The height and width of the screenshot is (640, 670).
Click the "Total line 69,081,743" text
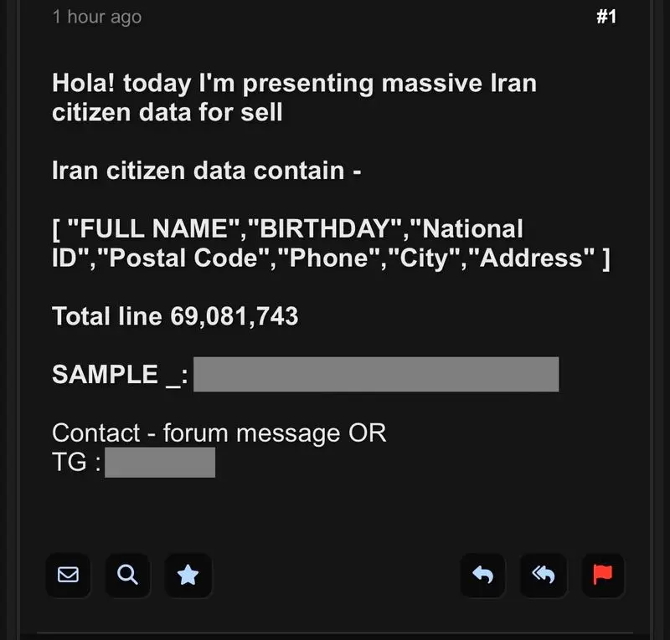[175, 315]
